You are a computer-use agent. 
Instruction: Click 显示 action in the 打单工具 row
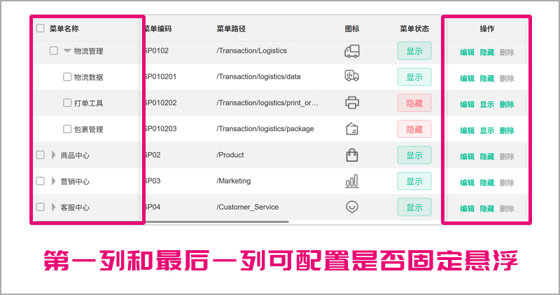[x=486, y=104]
